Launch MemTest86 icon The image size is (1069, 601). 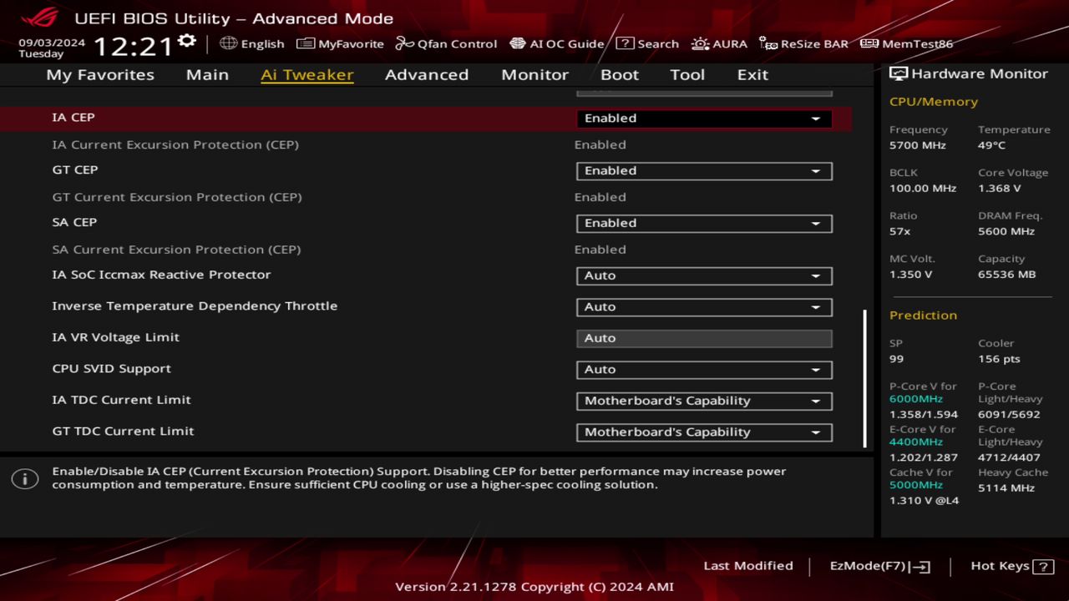point(869,43)
